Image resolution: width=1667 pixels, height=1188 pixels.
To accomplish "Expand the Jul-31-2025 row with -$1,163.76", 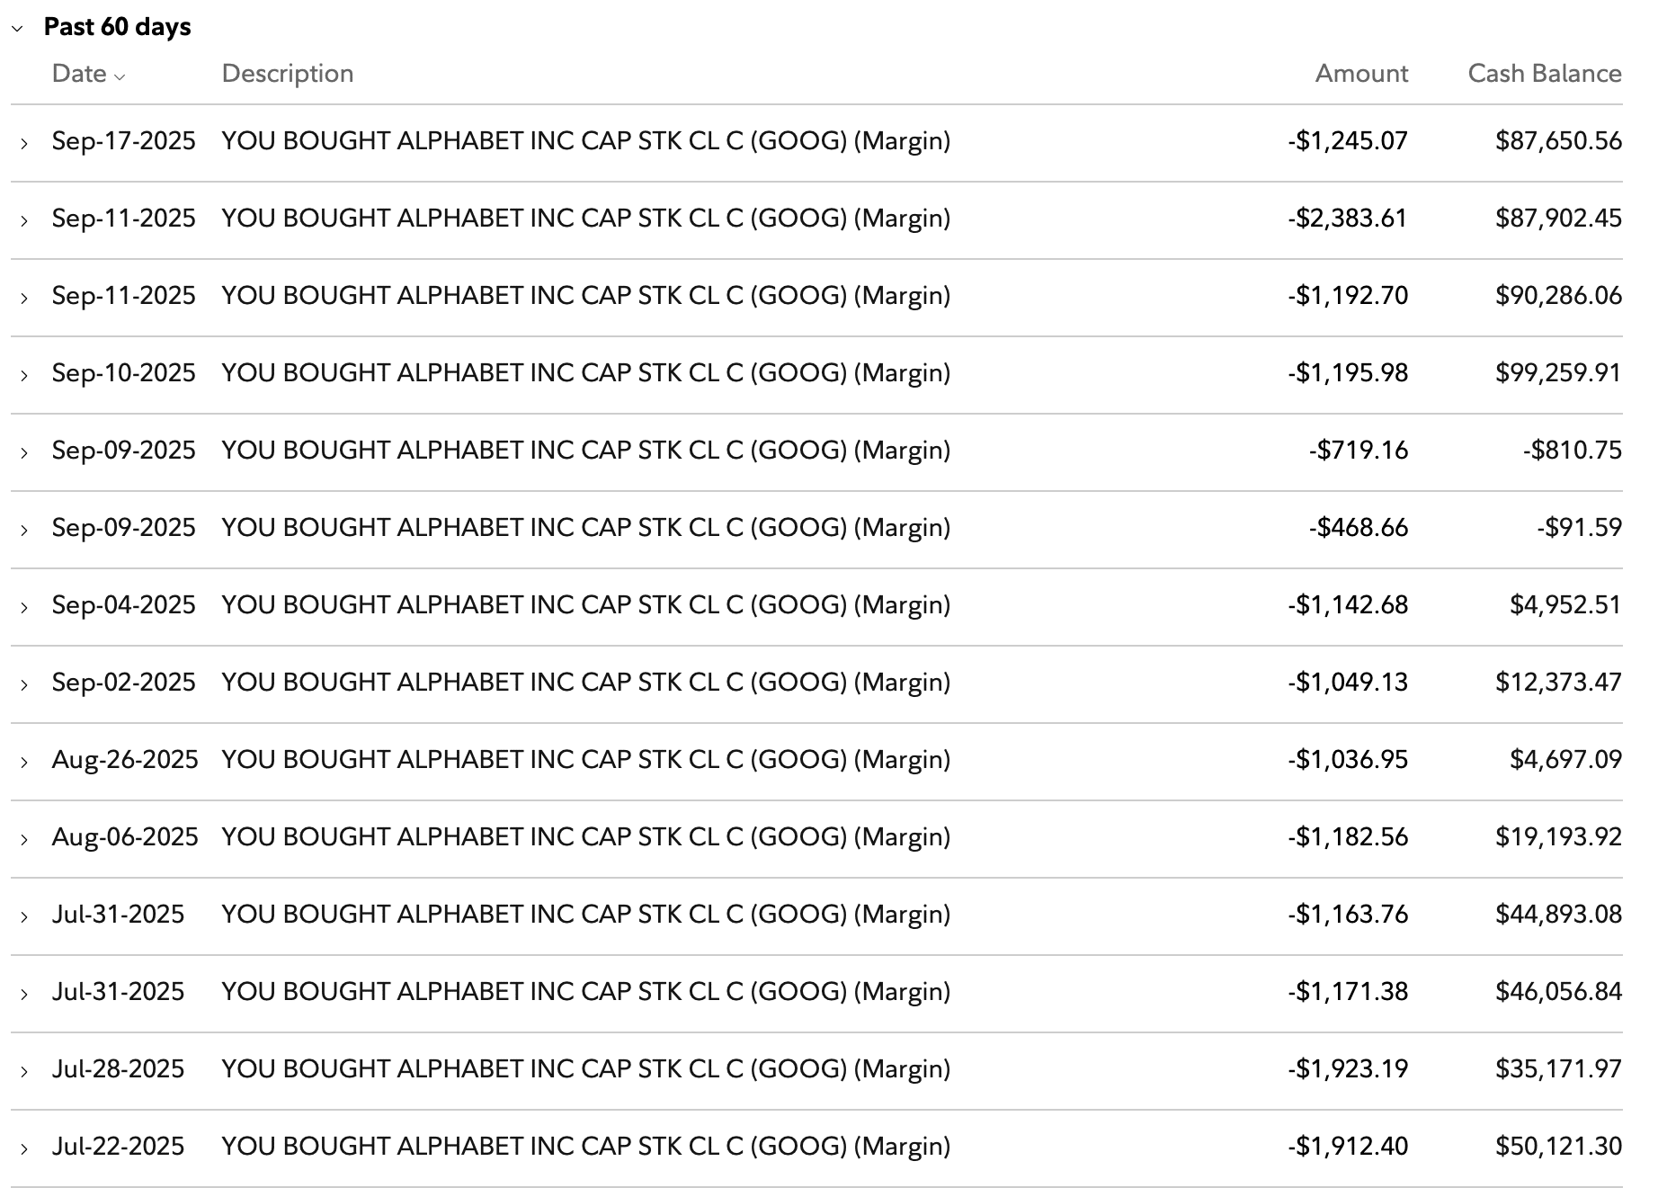I will [x=22, y=914].
